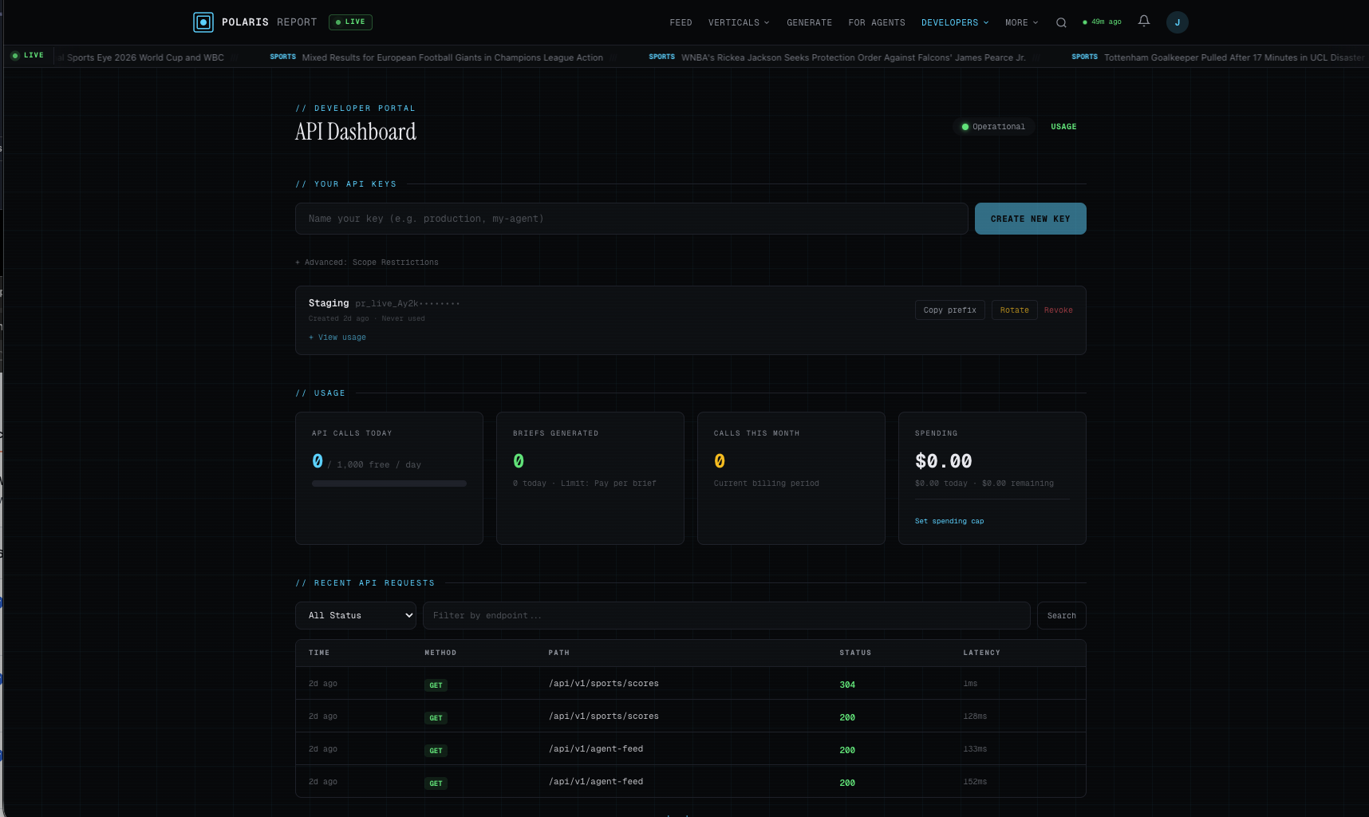Expand the More nav dropdown
The height and width of the screenshot is (817, 1369).
click(x=1021, y=22)
